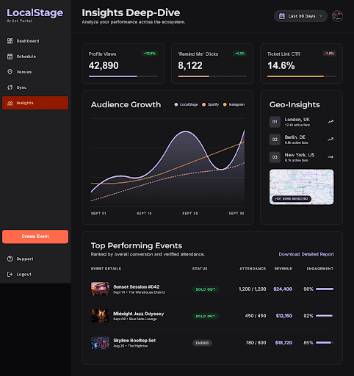
Task: Click the rank 01 badge for London
Action: pos(275,122)
